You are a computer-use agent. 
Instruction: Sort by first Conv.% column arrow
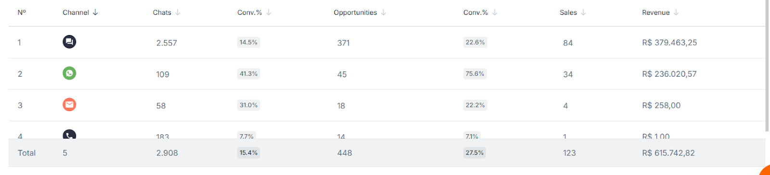tap(269, 12)
